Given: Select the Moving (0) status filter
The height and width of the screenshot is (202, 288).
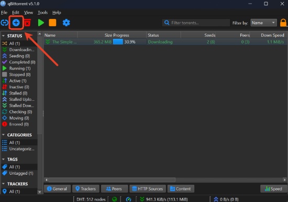Looking at the screenshot, I should (x=19, y=118).
